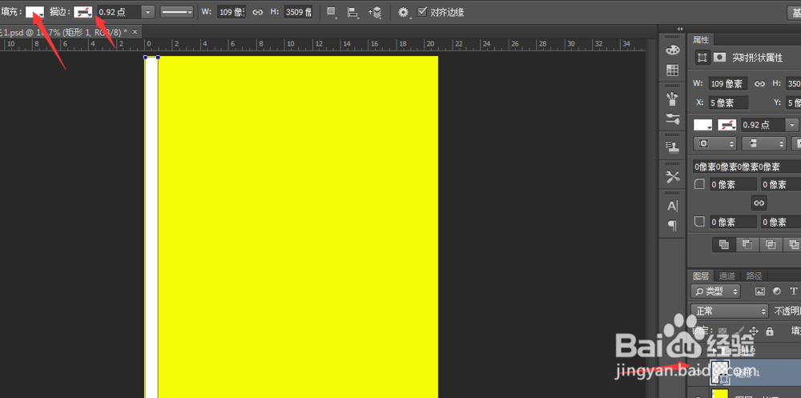
Task: Click the intersect shape areas pathfinder button
Action: [771, 244]
